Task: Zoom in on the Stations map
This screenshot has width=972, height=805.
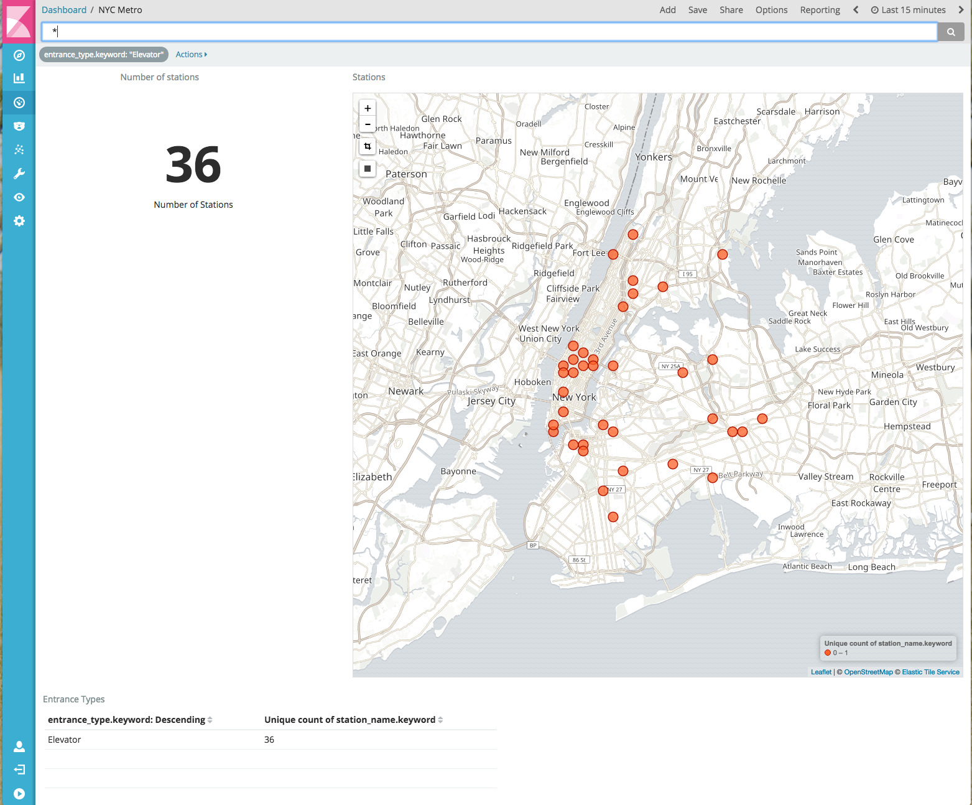Action: pos(368,108)
